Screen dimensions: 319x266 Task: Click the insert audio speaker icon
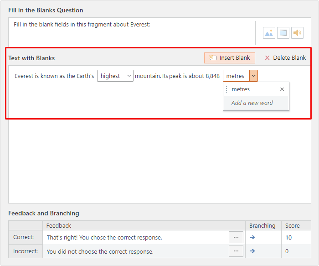(297, 33)
